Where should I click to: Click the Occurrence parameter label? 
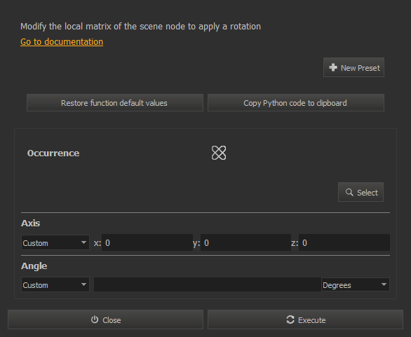[53, 153]
